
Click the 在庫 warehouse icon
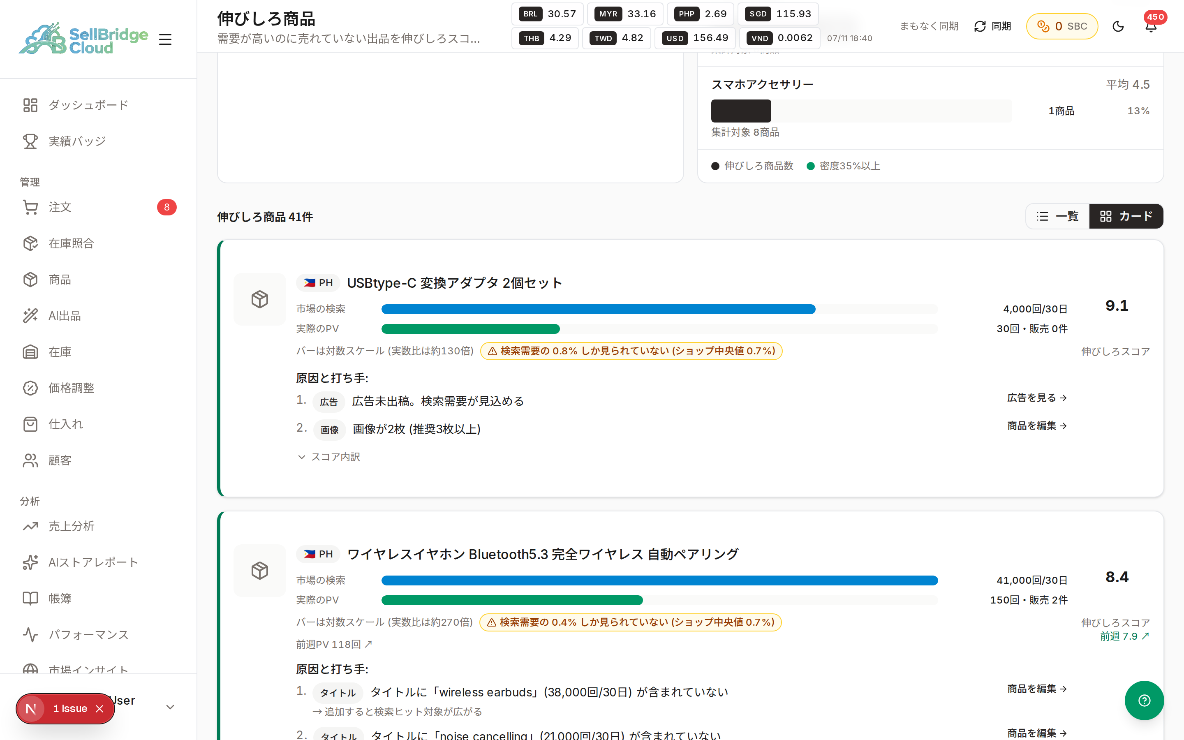(x=30, y=352)
